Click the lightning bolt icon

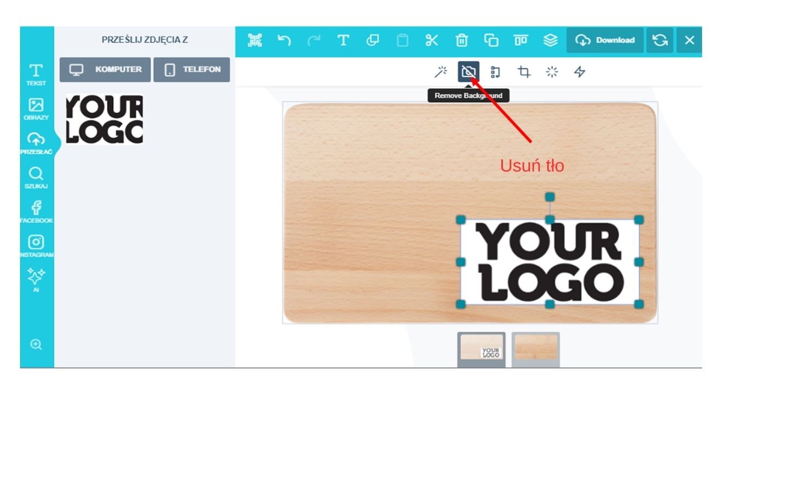[x=579, y=72]
